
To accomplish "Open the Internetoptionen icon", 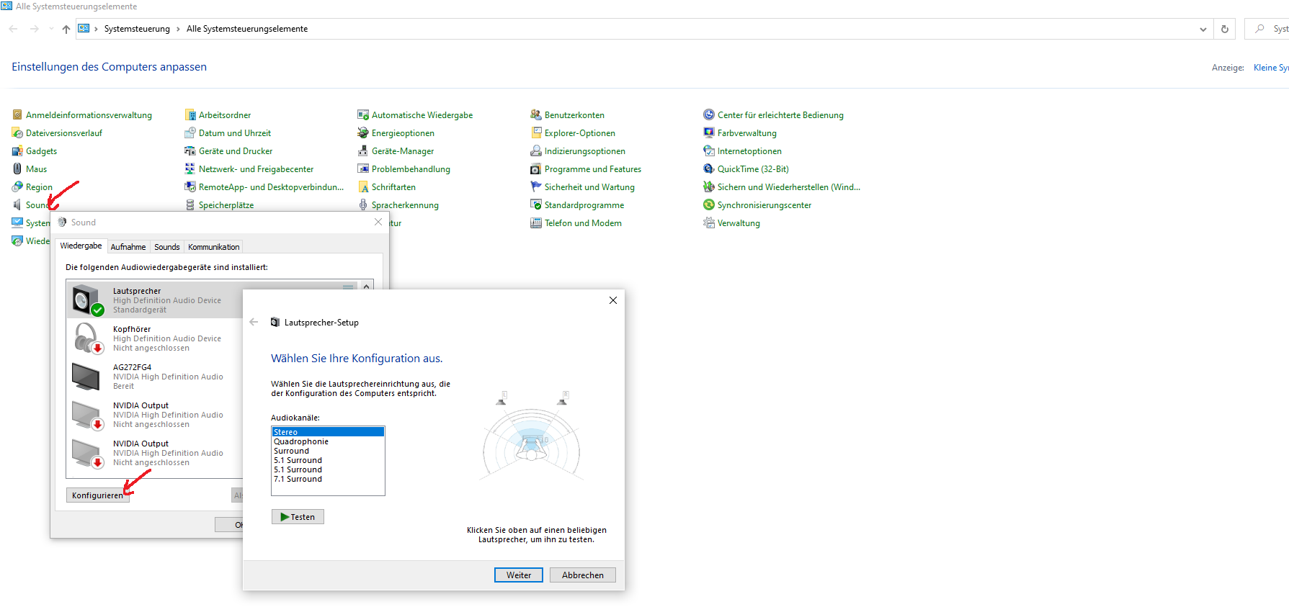I will pyautogui.click(x=709, y=151).
